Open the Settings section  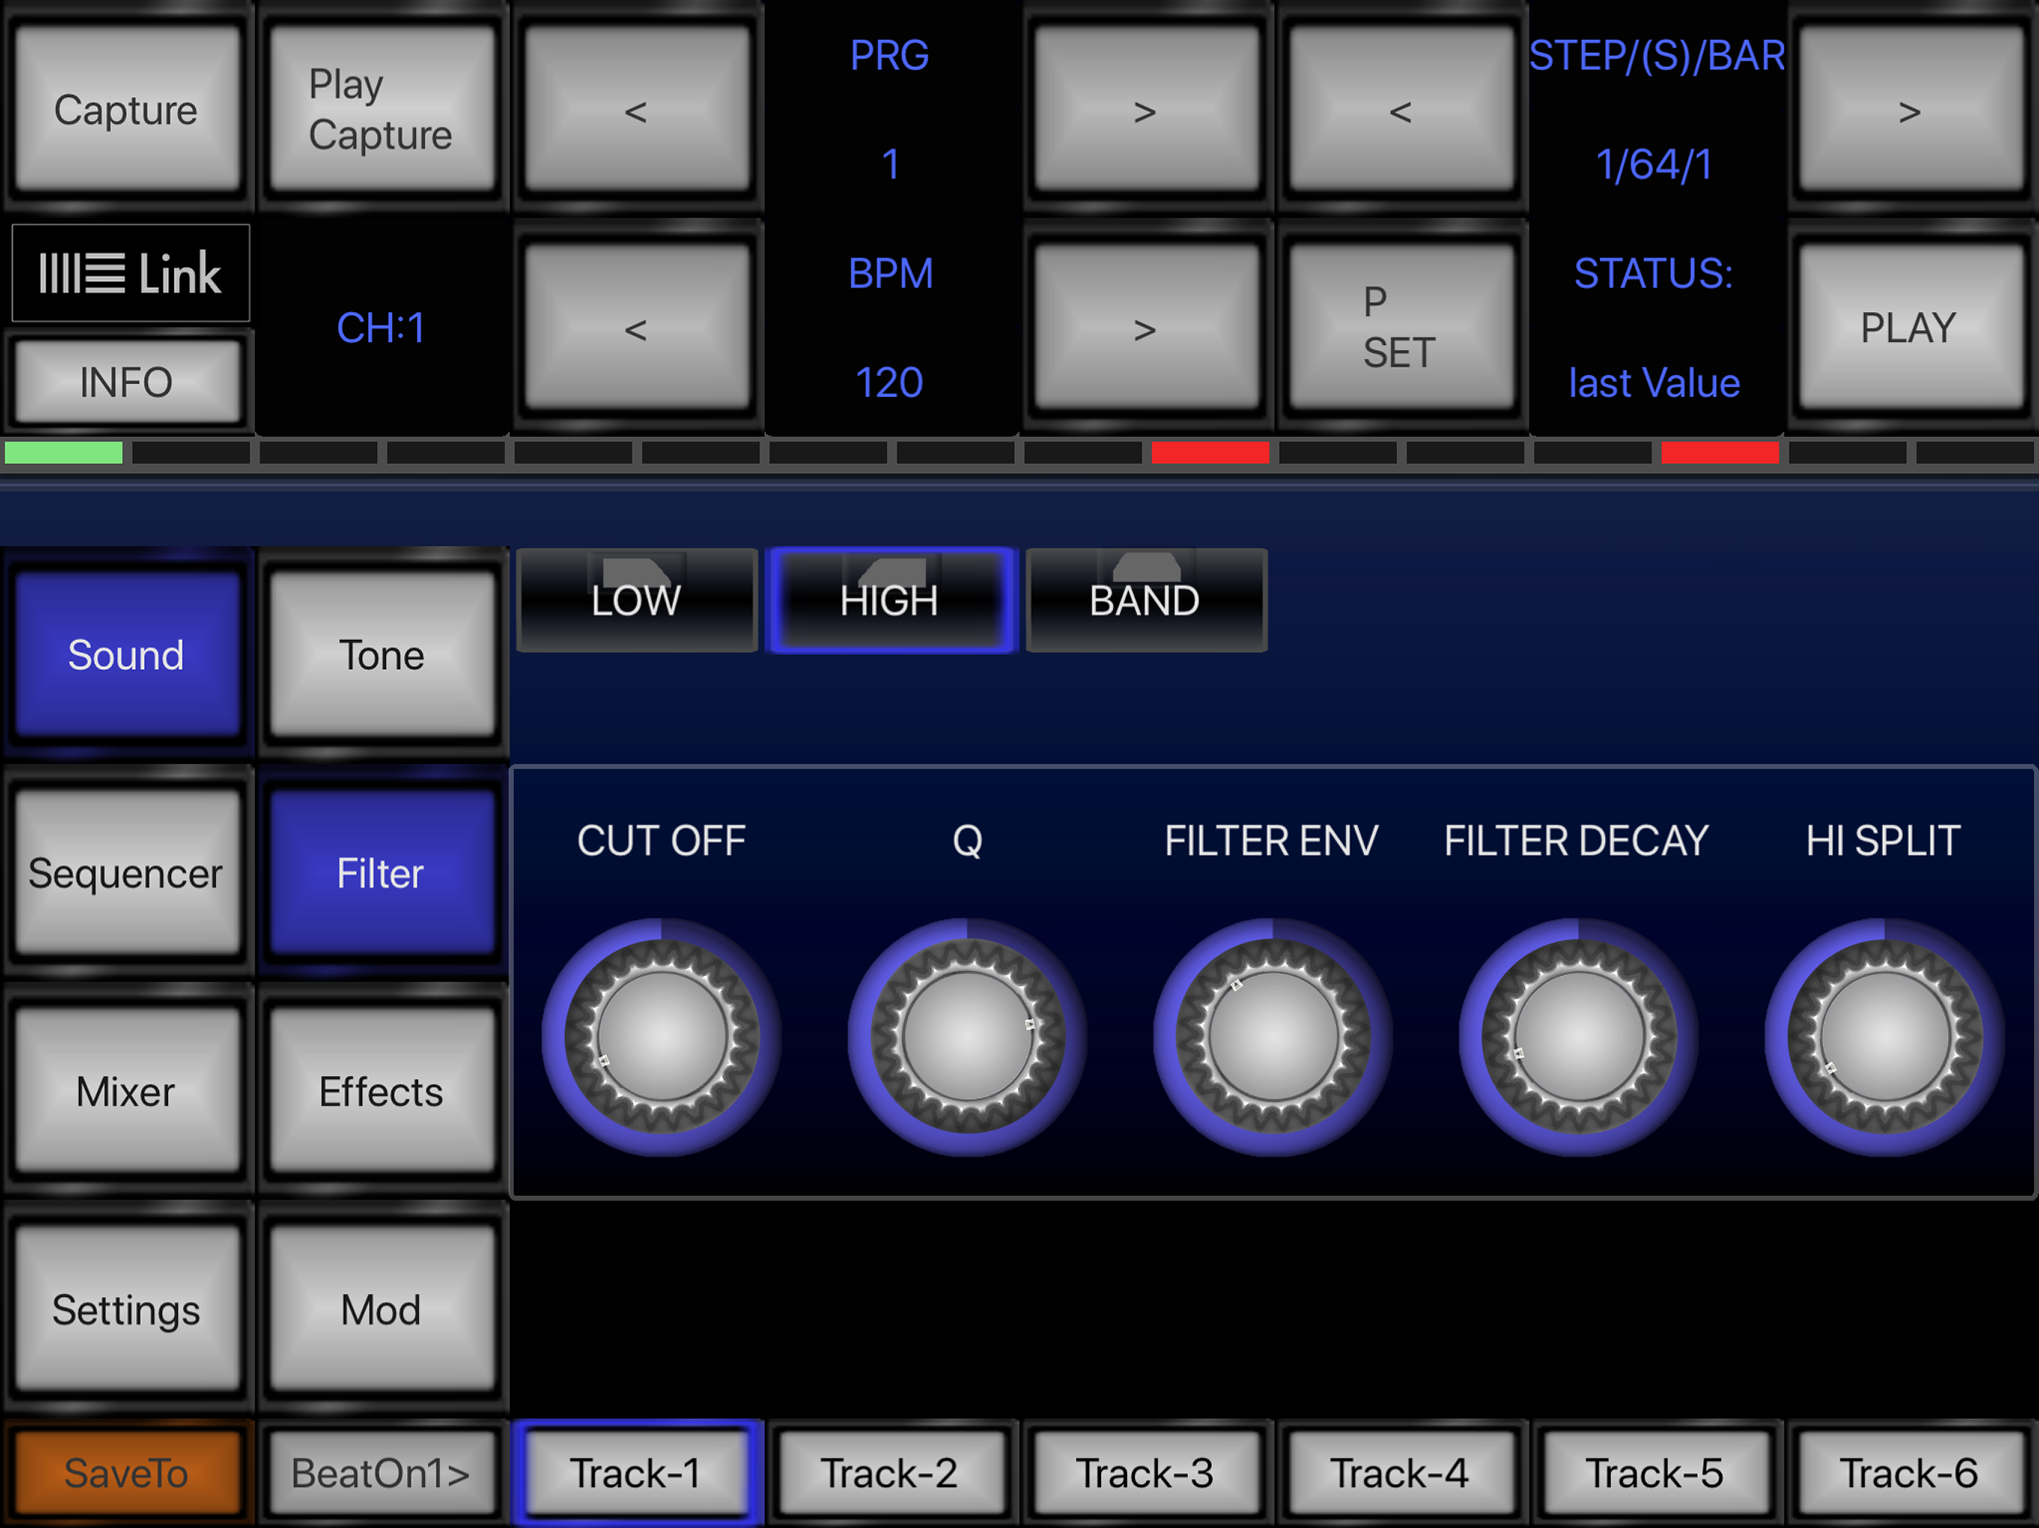pyautogui.click(x=126, y=1309)
